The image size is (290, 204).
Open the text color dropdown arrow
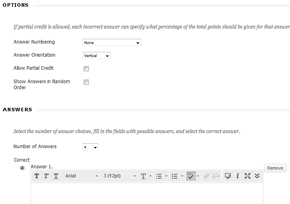coord(150,176)
